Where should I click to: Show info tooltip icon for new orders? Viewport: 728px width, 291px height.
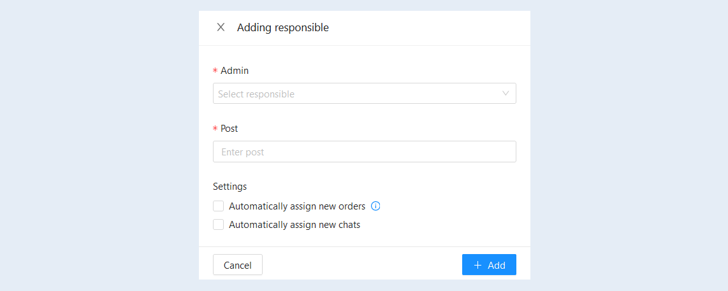(x=375, y=206)
